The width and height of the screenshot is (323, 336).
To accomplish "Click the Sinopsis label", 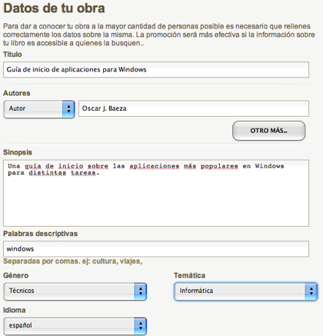I will click(x=18, y=152).
